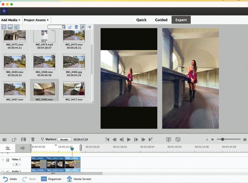Switch to Quick mode tab
The image size is (248, 183).
click(x=142, y=20)
